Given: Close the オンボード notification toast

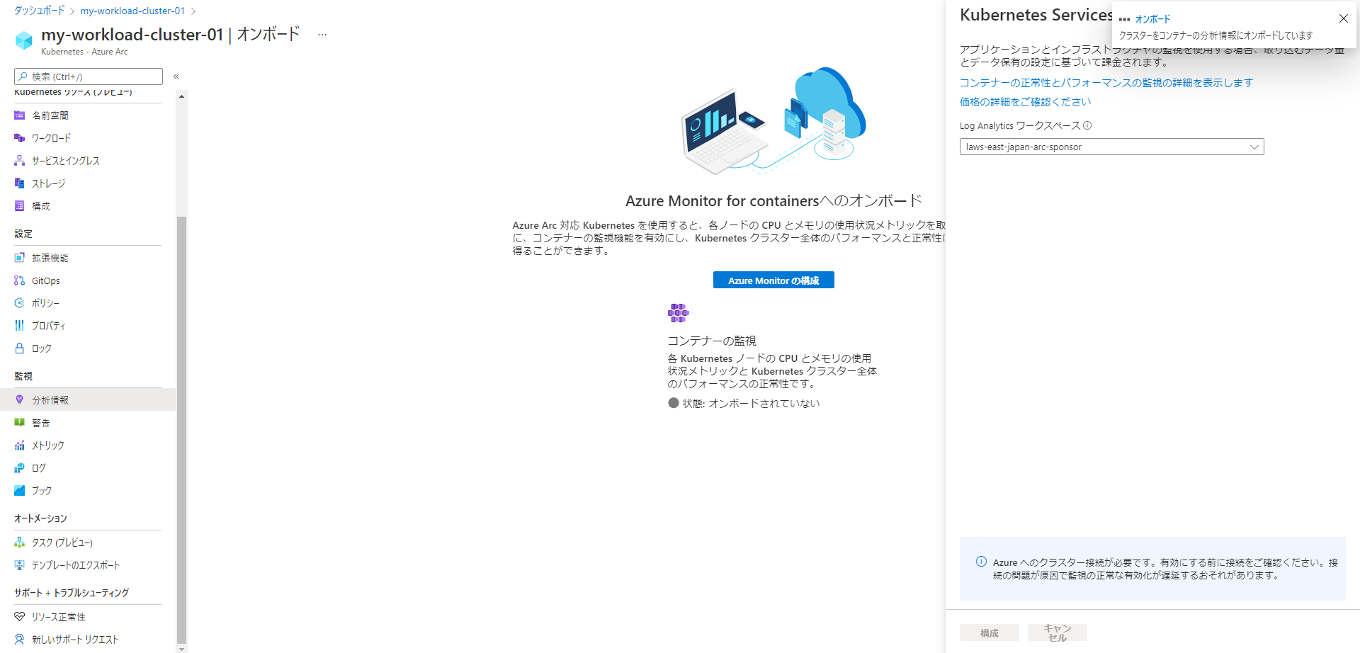Looking at the screenshot, I should click(x=1344, y=18).
